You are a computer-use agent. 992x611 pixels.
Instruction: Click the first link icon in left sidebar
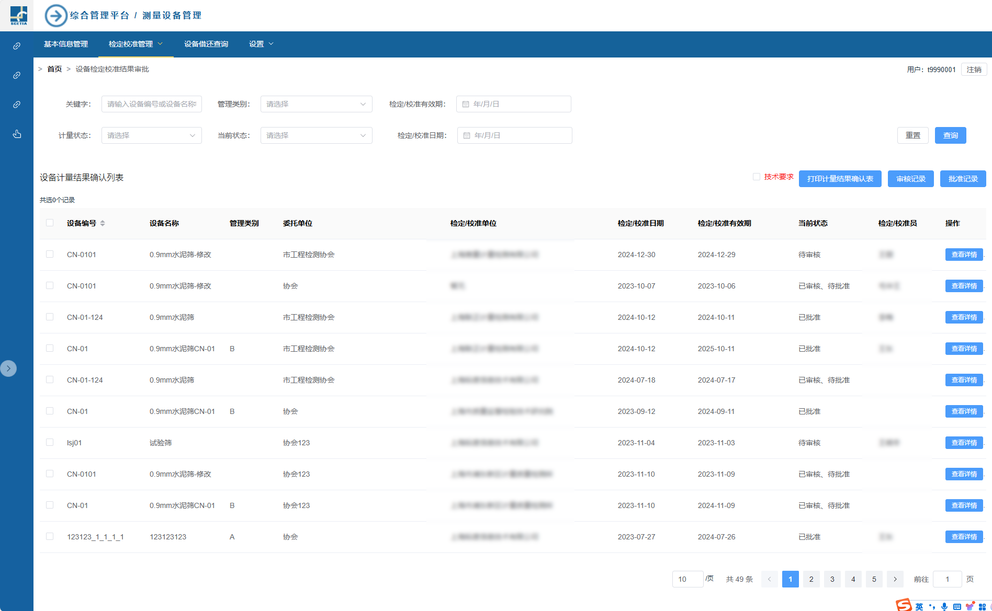17,46
